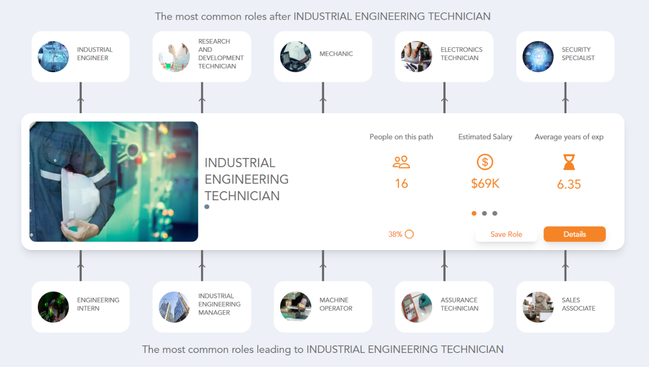Select the third pagination dot

point(495,213)
